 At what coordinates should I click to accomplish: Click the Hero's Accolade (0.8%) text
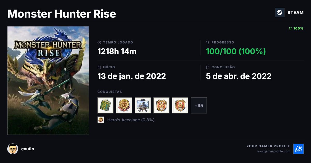131,120
